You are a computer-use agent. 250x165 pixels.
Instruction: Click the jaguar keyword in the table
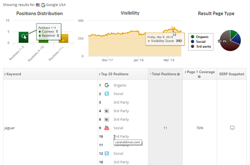pyautogui.click(x=9, y=128)
